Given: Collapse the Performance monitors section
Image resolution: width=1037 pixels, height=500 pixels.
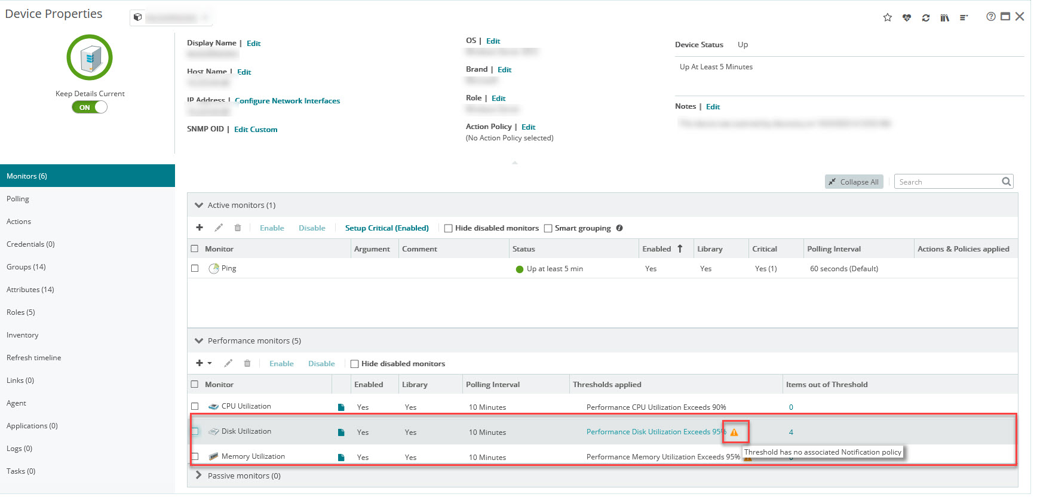Looking at the screenshot, I should [199, 341].
